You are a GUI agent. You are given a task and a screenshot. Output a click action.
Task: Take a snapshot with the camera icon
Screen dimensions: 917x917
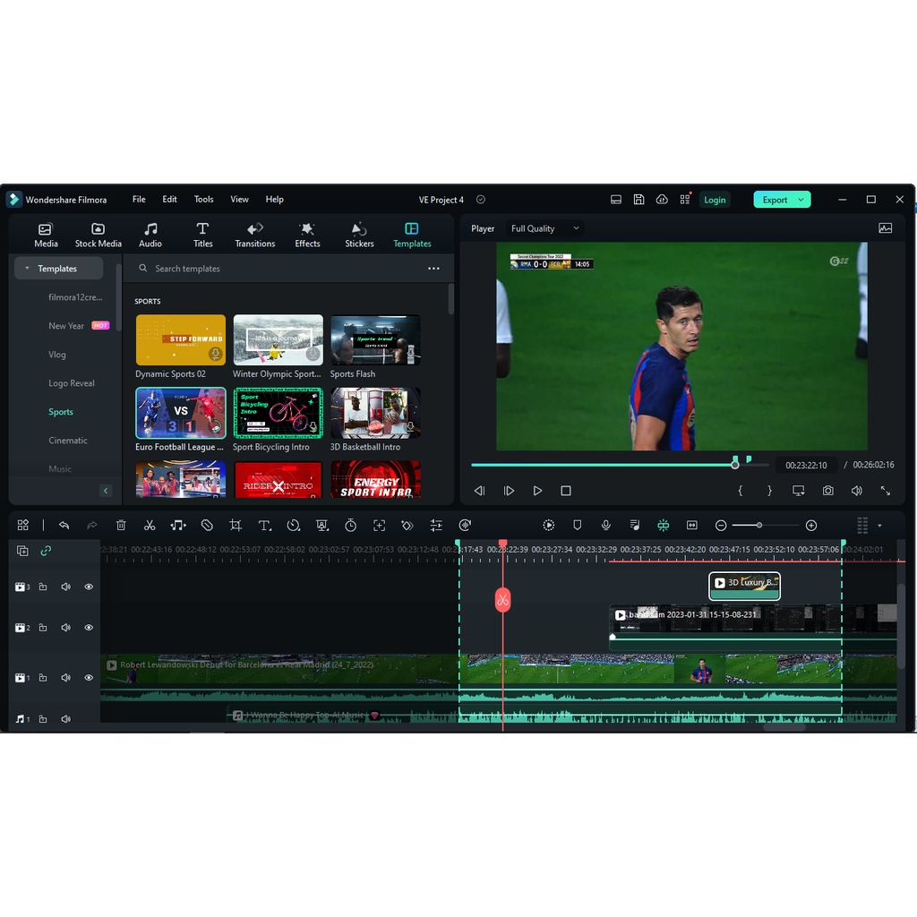(x=827, y=491)
